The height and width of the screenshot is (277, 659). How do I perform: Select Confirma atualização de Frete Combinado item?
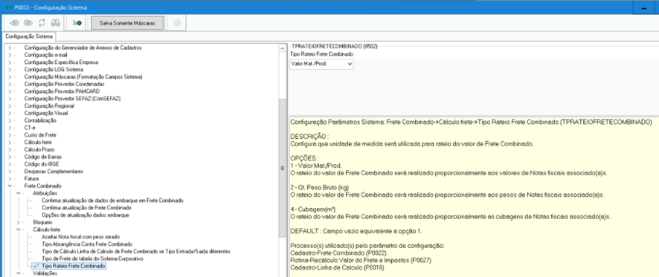click(87, 208)
